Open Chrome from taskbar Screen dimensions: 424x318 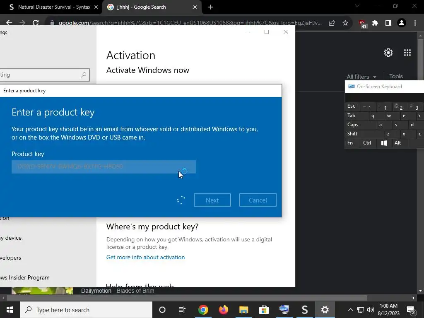pos(203,310)
